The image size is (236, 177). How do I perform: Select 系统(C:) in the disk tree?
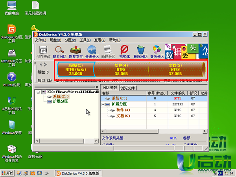tap(61, 96)
